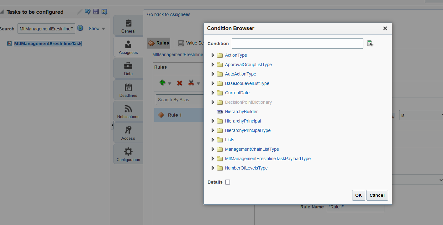Expand MtlManagementEresInlineTaskPayloadType node
Screen dimensions: 443x225
coord(213,159)
